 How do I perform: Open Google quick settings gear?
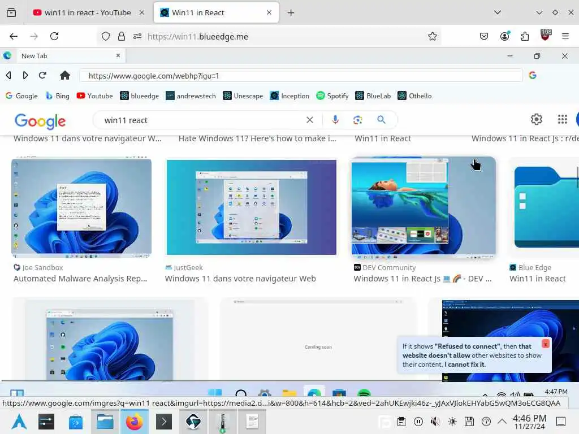pyautogui.click(x=536, y=119)
